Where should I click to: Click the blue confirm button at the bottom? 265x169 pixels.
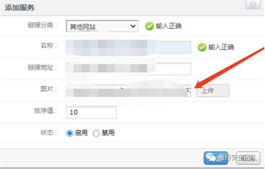coord(216,158)
